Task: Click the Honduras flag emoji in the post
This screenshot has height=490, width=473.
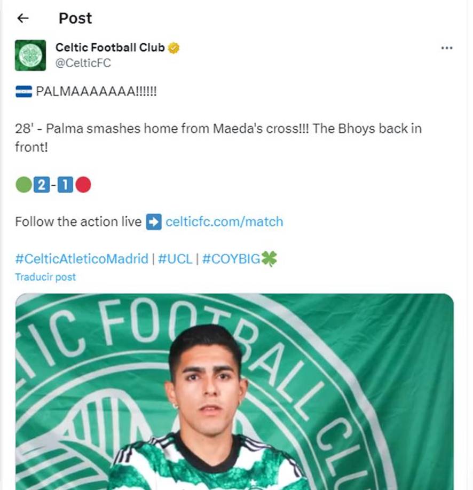Action: pyautogui.click(x=22, y=90)
